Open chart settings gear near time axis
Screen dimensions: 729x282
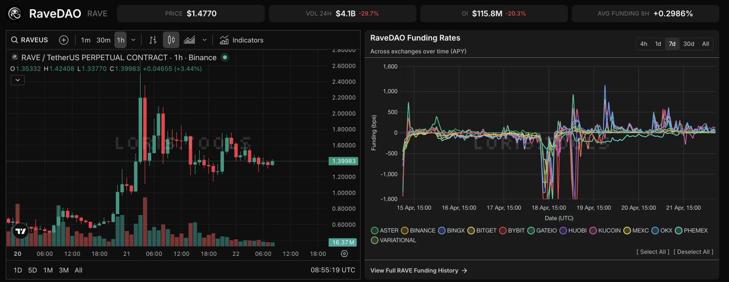[344, 253]
